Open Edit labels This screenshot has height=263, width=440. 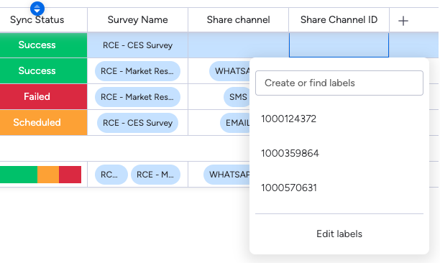[339, 234]
